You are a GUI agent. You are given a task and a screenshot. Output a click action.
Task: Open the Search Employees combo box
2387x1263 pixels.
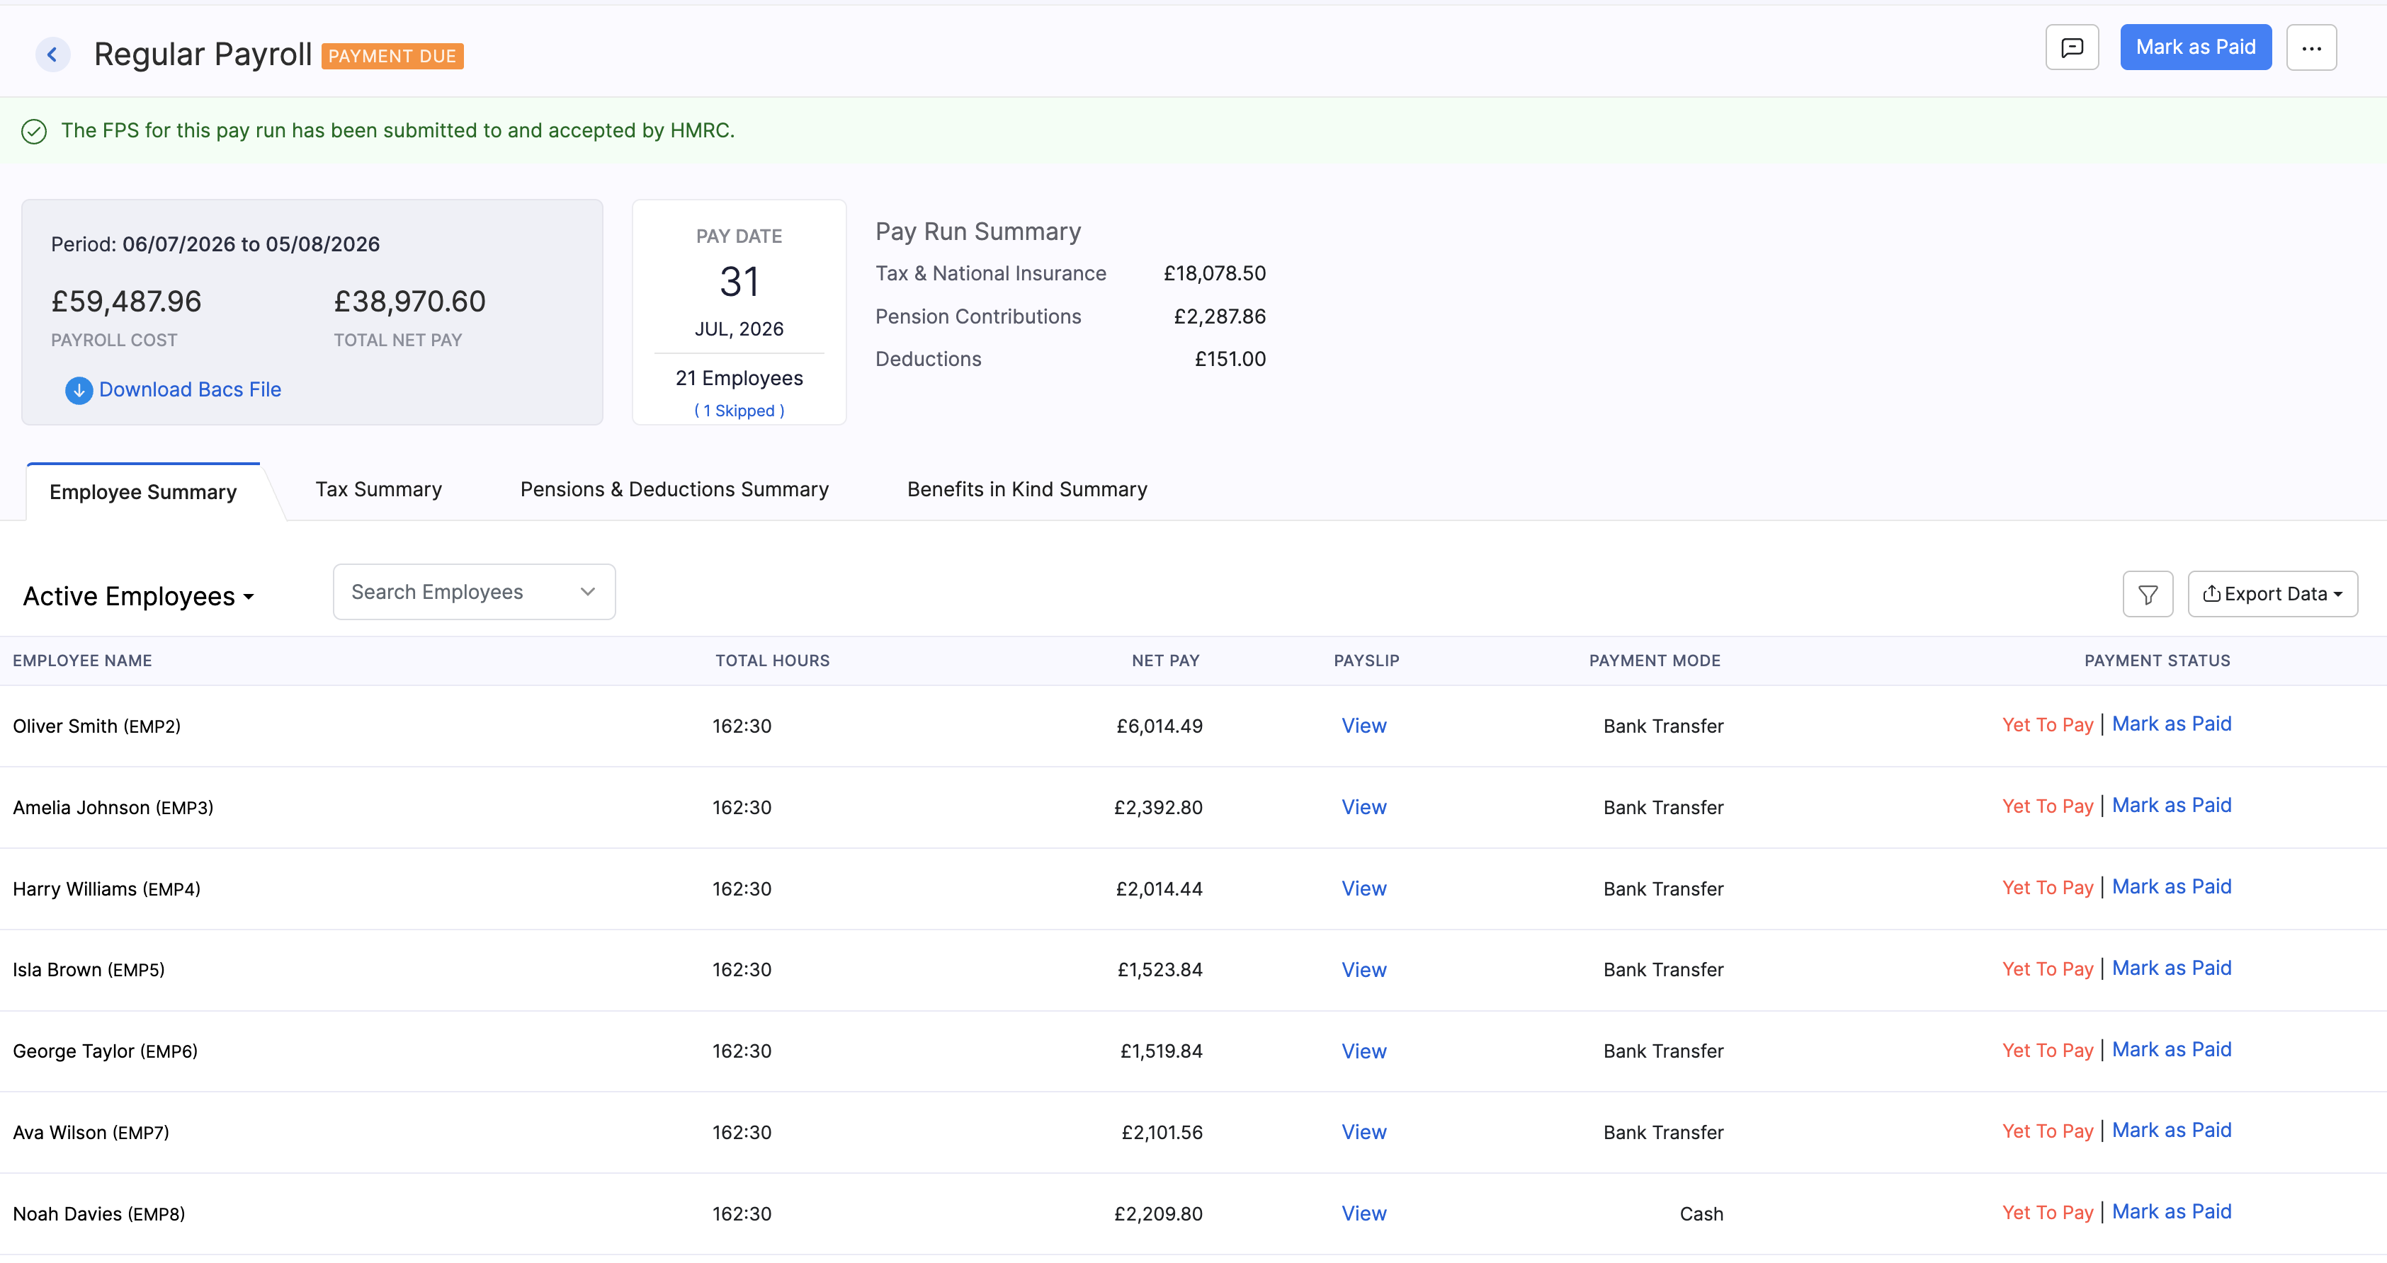tap(474, 592)
